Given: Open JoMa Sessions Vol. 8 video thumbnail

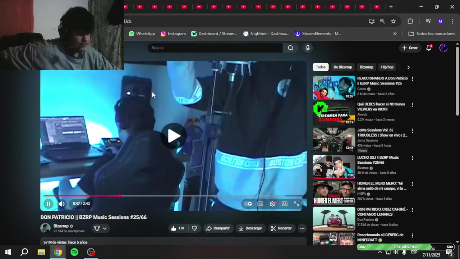Looking at the screenshot, I should tap(334, 140).
